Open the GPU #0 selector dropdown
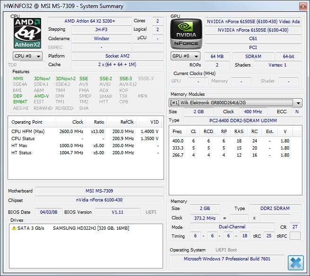The image size is (310, 276). 185,56
